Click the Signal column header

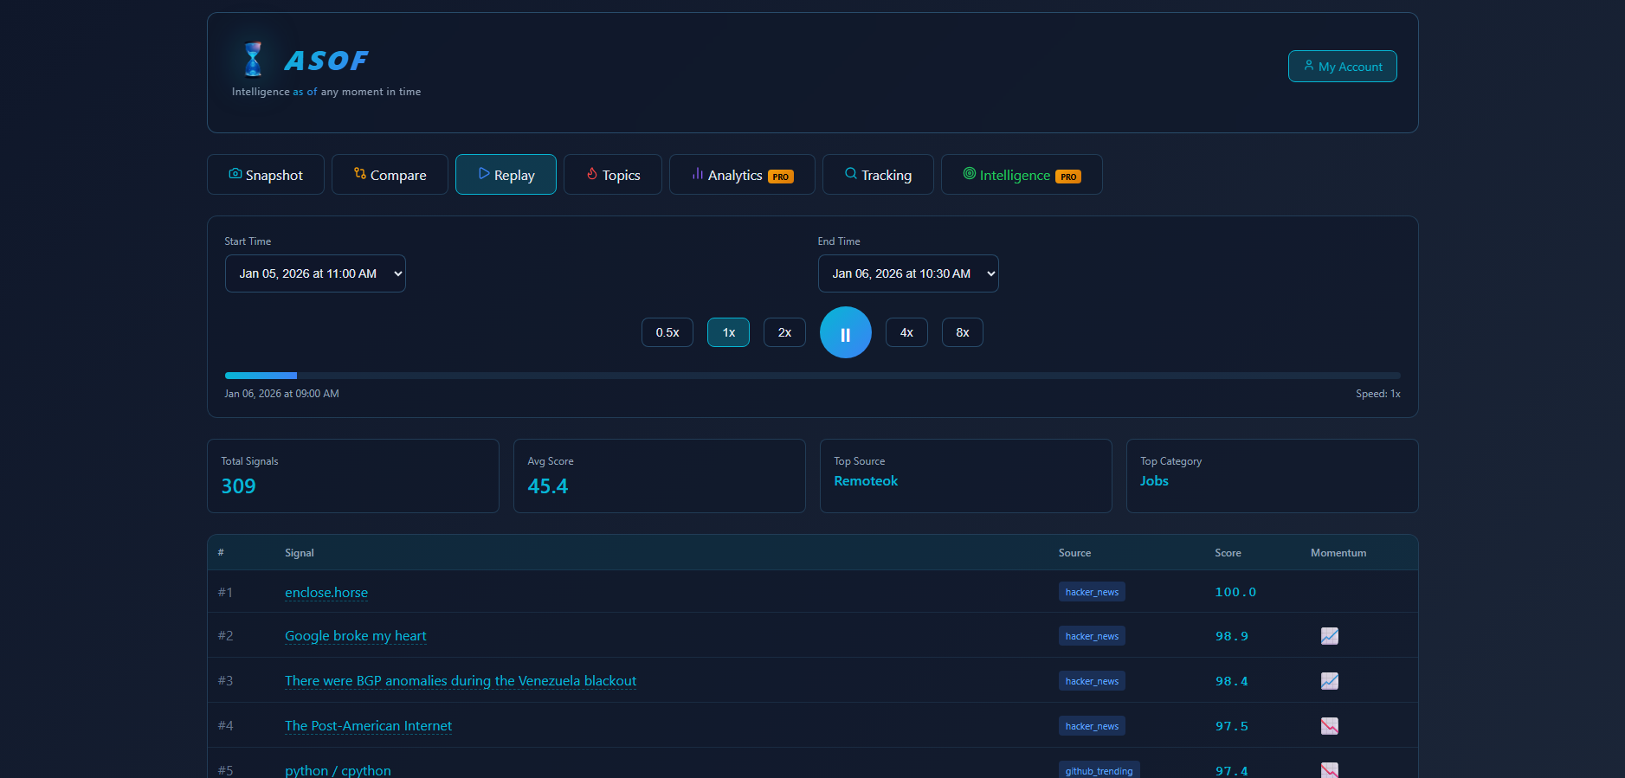(x=300, y=553)
